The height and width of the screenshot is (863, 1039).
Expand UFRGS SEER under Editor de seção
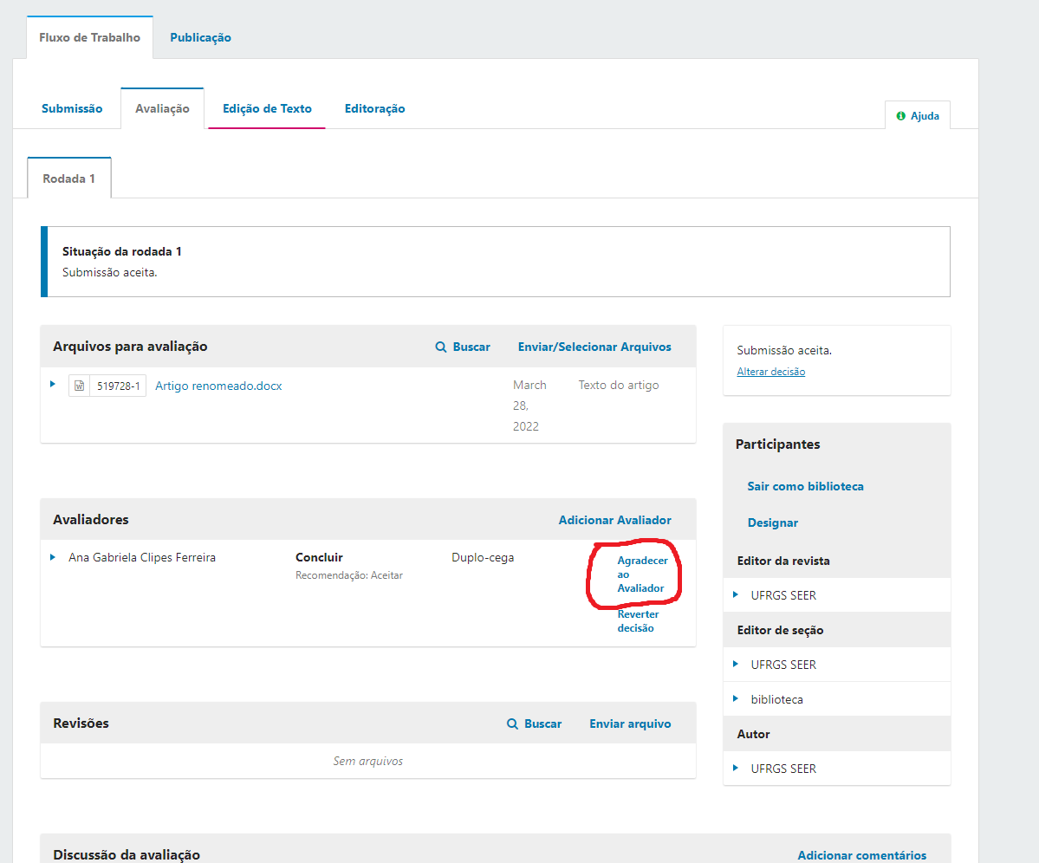(736, 665)
